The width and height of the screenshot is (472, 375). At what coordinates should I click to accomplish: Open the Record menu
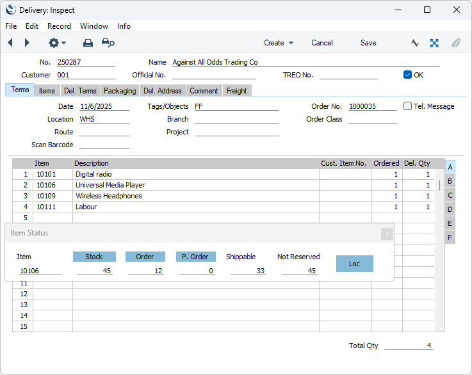point(59,26)
